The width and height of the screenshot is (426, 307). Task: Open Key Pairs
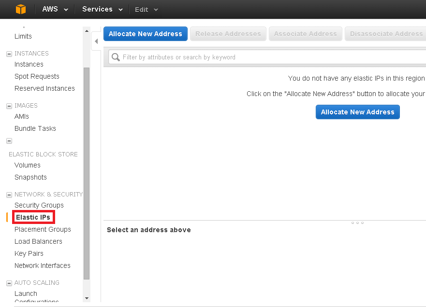(29, 253)
